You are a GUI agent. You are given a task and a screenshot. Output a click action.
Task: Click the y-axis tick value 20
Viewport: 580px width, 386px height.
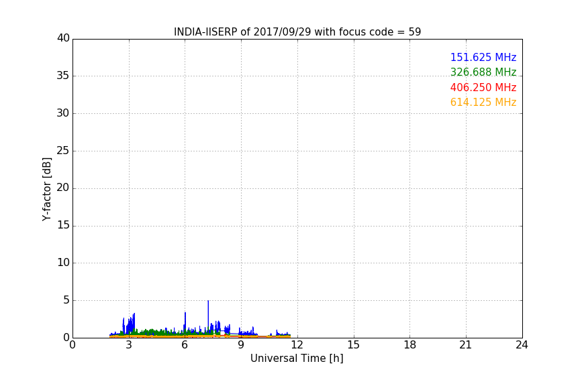(x=63, y=188)
